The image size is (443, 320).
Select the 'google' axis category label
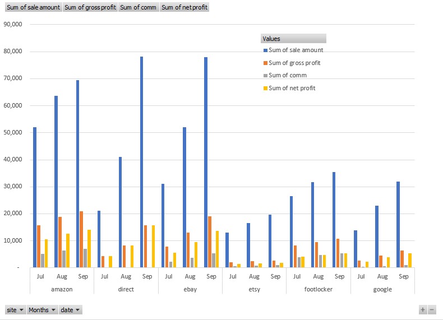click(x=382, y=290)
